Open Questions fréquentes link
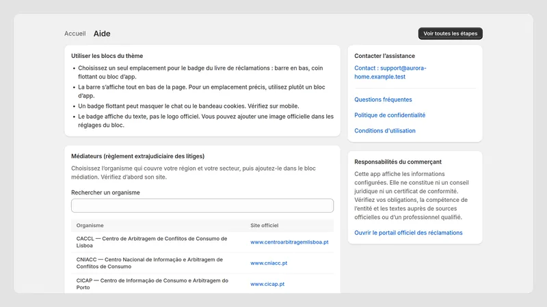The height and width of the screenshot is (307, 547). pos(383,100)
